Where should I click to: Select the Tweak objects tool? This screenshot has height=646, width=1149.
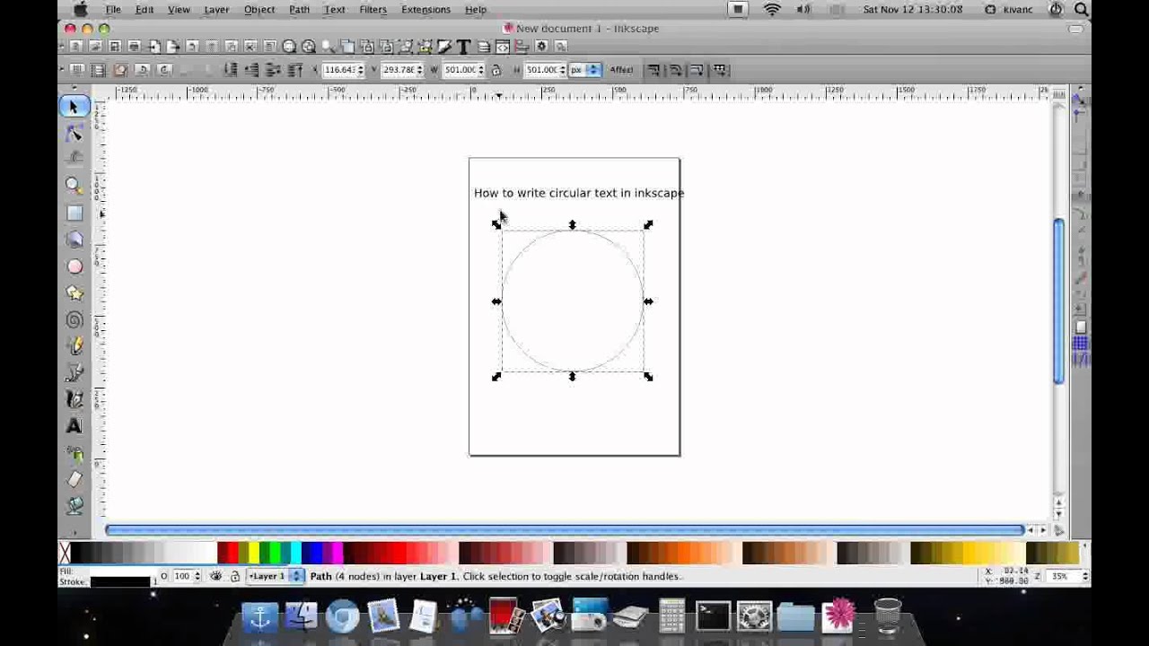(x=74, y=158)
